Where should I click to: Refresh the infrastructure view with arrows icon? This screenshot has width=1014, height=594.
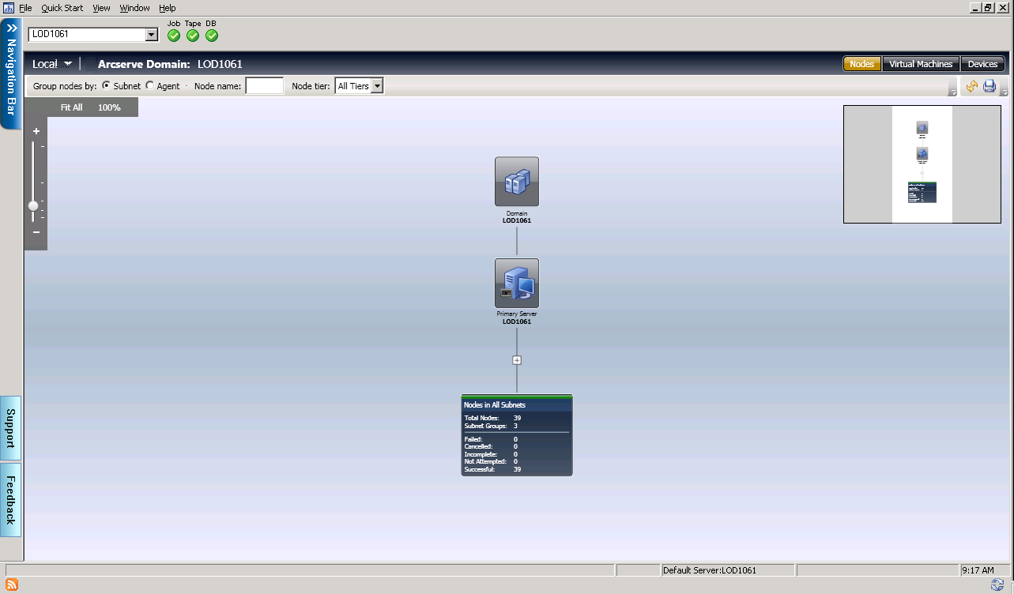(971, 86)
